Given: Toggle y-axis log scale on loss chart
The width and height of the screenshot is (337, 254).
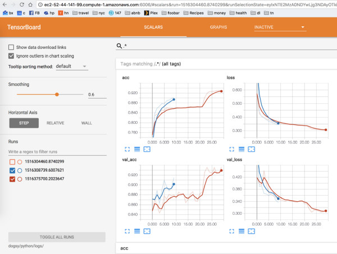Looking at the screenshot, I should click(240, 149).
